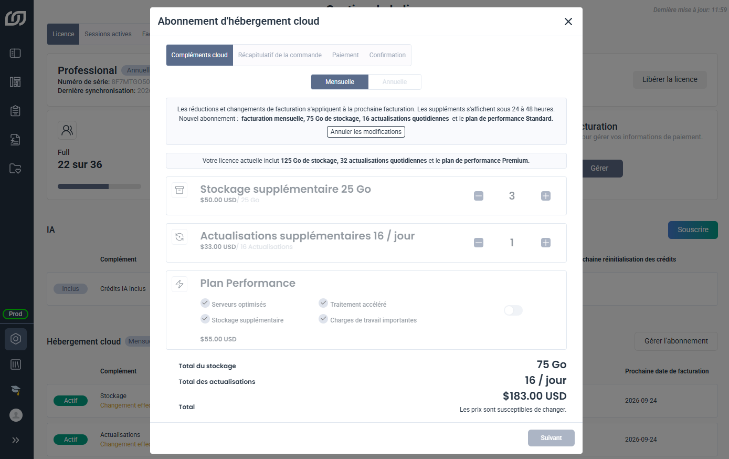Open the invoice document icon in the sidebar
The width and height of the screenshot is (729, 459).
click(x=15, y=140)
